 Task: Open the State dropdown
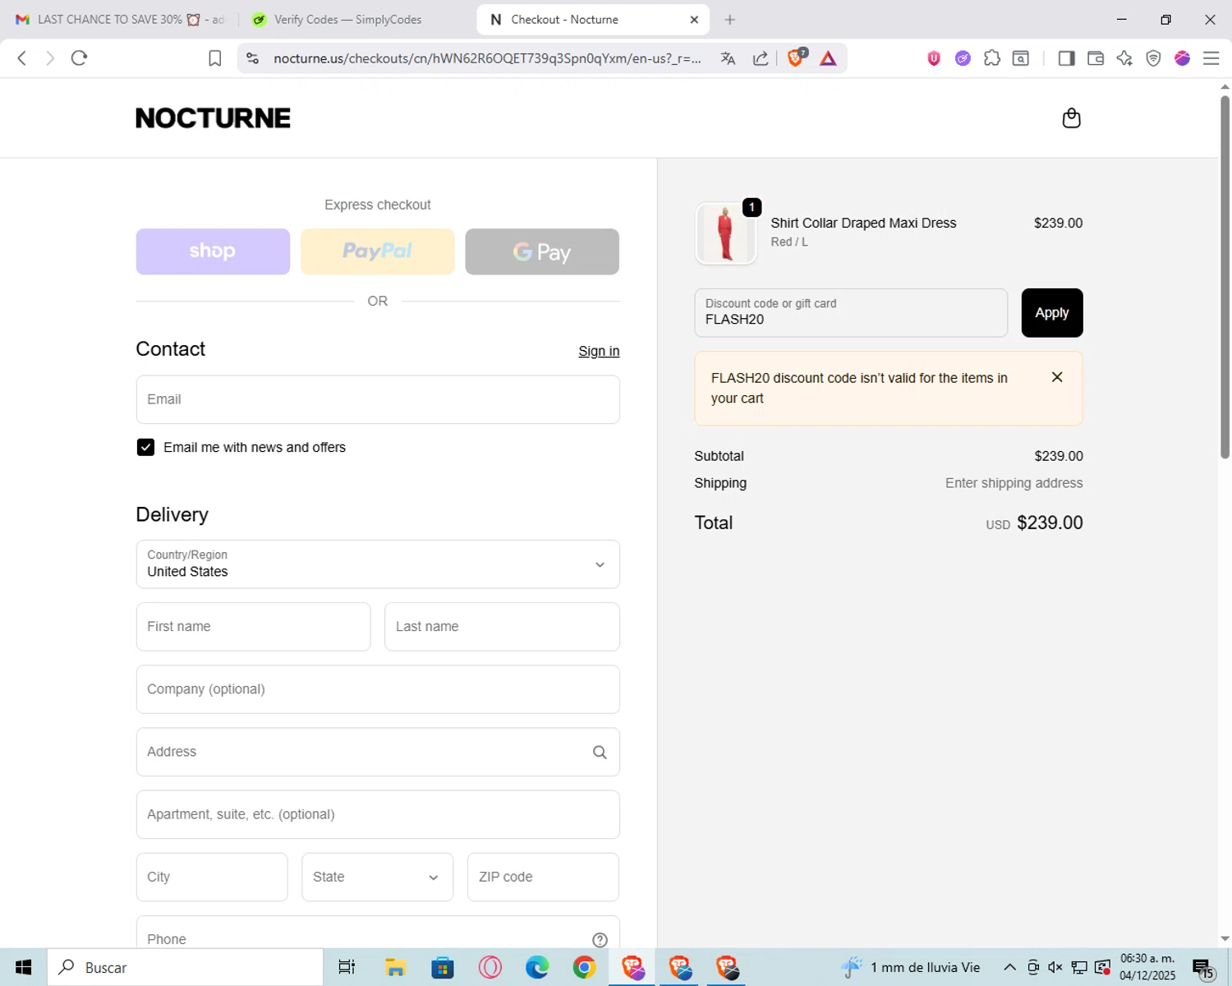coord(377,877)
